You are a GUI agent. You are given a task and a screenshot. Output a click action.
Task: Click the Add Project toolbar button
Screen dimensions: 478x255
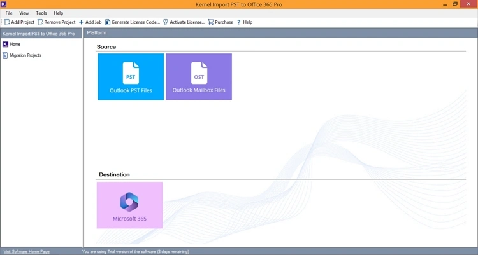(19, 22)
